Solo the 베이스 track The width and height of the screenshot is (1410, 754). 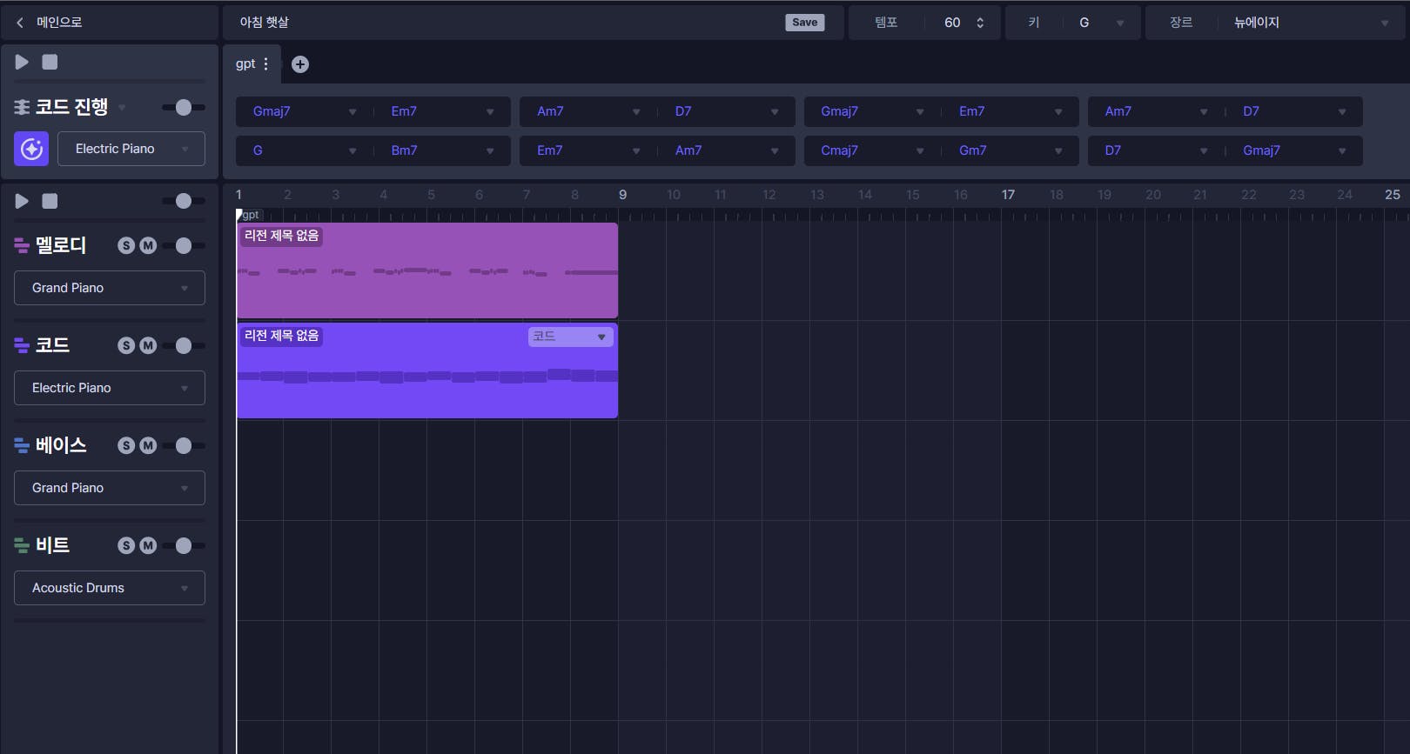click(x=126, y=445)
